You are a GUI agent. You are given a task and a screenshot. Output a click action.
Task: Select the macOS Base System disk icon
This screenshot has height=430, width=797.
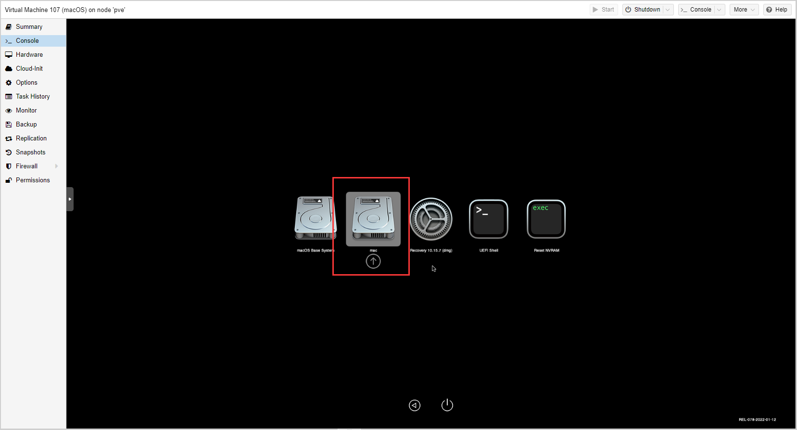coord(315,218)
